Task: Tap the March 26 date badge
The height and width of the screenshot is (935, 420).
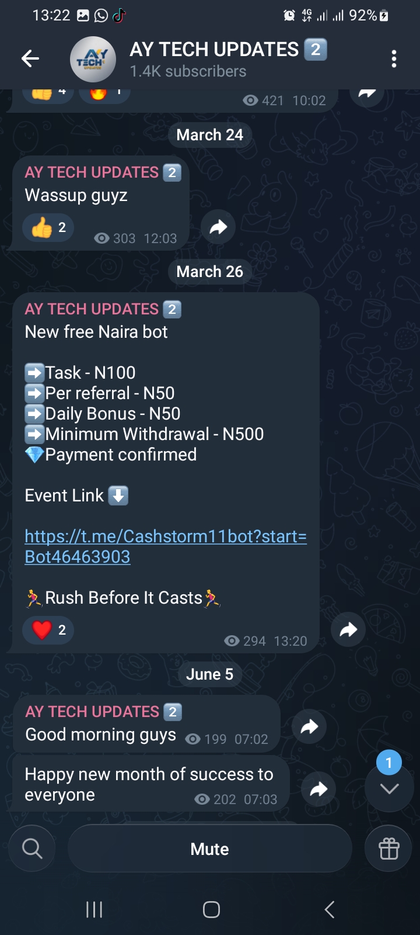Action: pyautogui.click(x=210, y=272)
